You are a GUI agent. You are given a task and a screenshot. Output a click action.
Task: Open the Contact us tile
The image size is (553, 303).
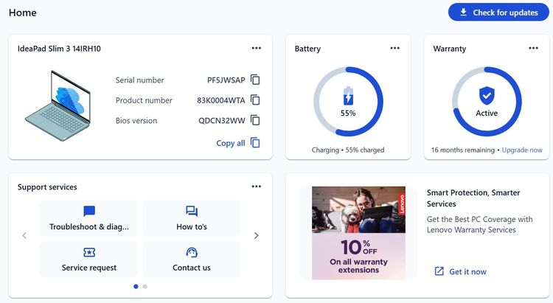(192, 259)
